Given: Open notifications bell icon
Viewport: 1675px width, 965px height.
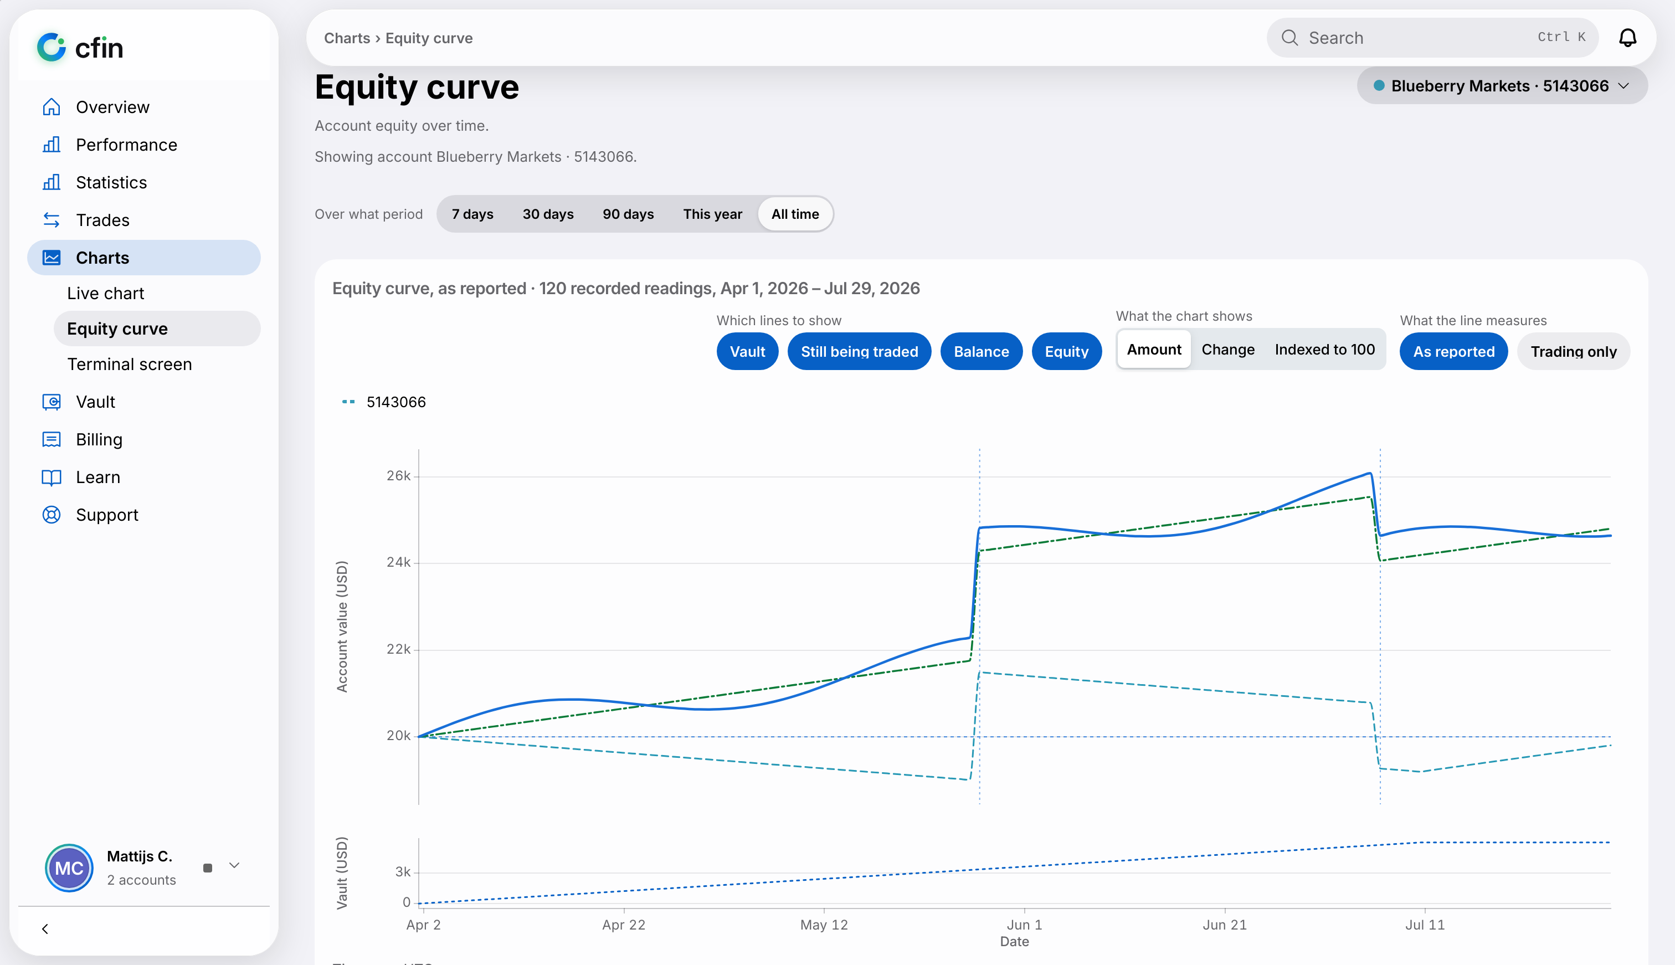Looking at the screenshot, I should (1627, 38).
